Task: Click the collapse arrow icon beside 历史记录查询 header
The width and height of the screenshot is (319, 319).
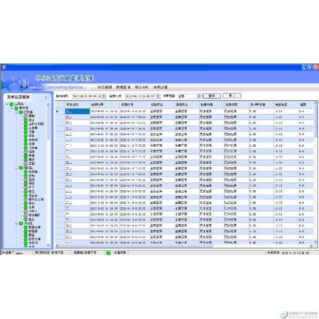Action: coord(46,97)
